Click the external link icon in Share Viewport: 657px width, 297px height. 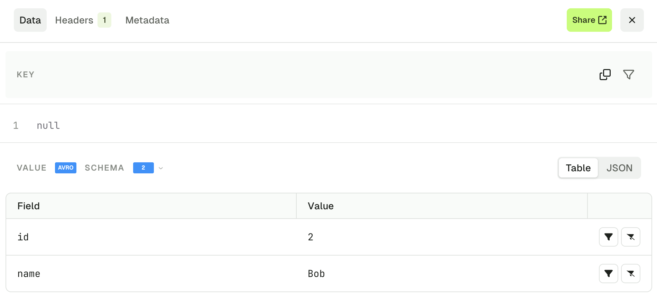click(x=602, y=20)
